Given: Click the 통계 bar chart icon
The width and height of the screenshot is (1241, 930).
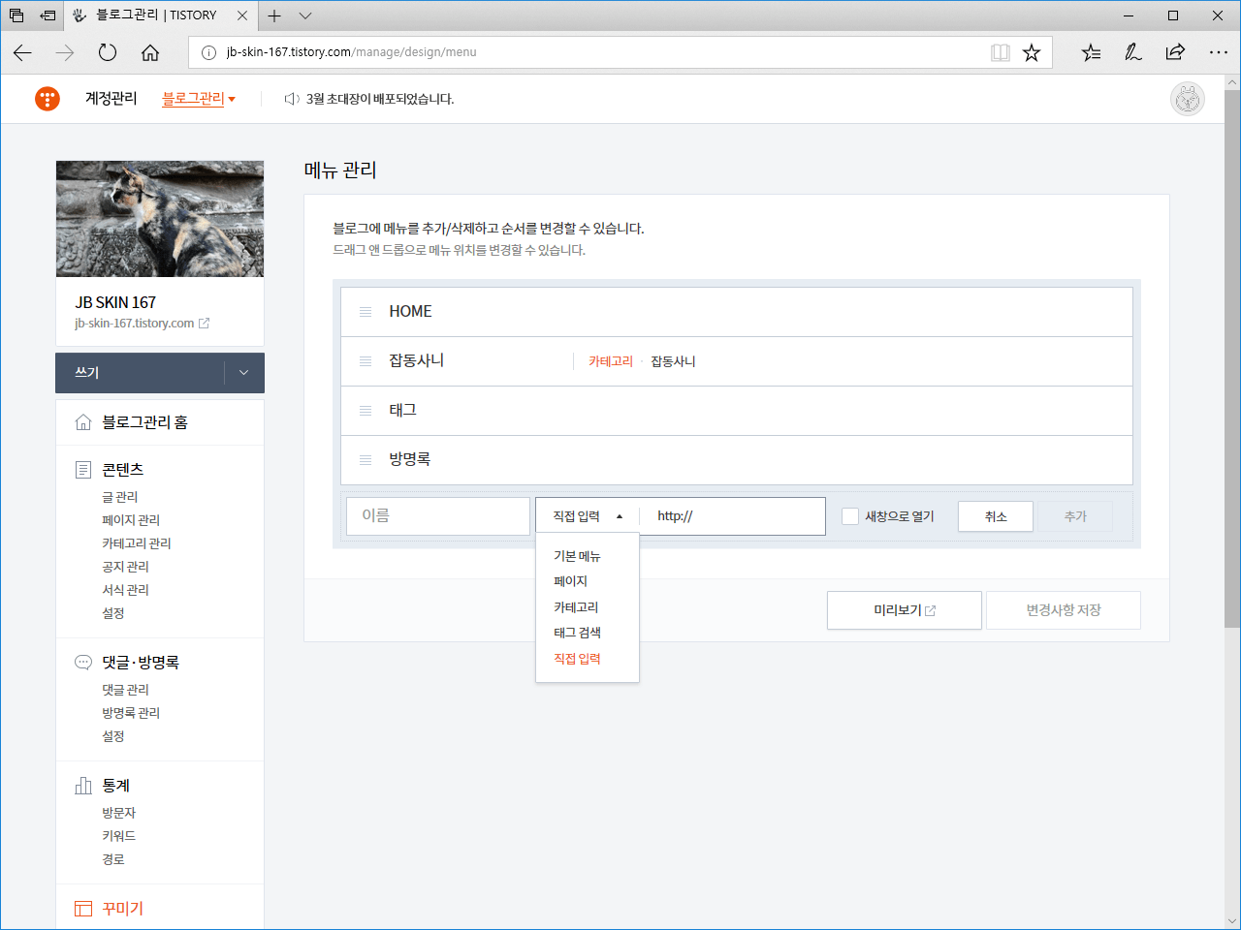Looking at the screenshot, I should pos(83,786).
